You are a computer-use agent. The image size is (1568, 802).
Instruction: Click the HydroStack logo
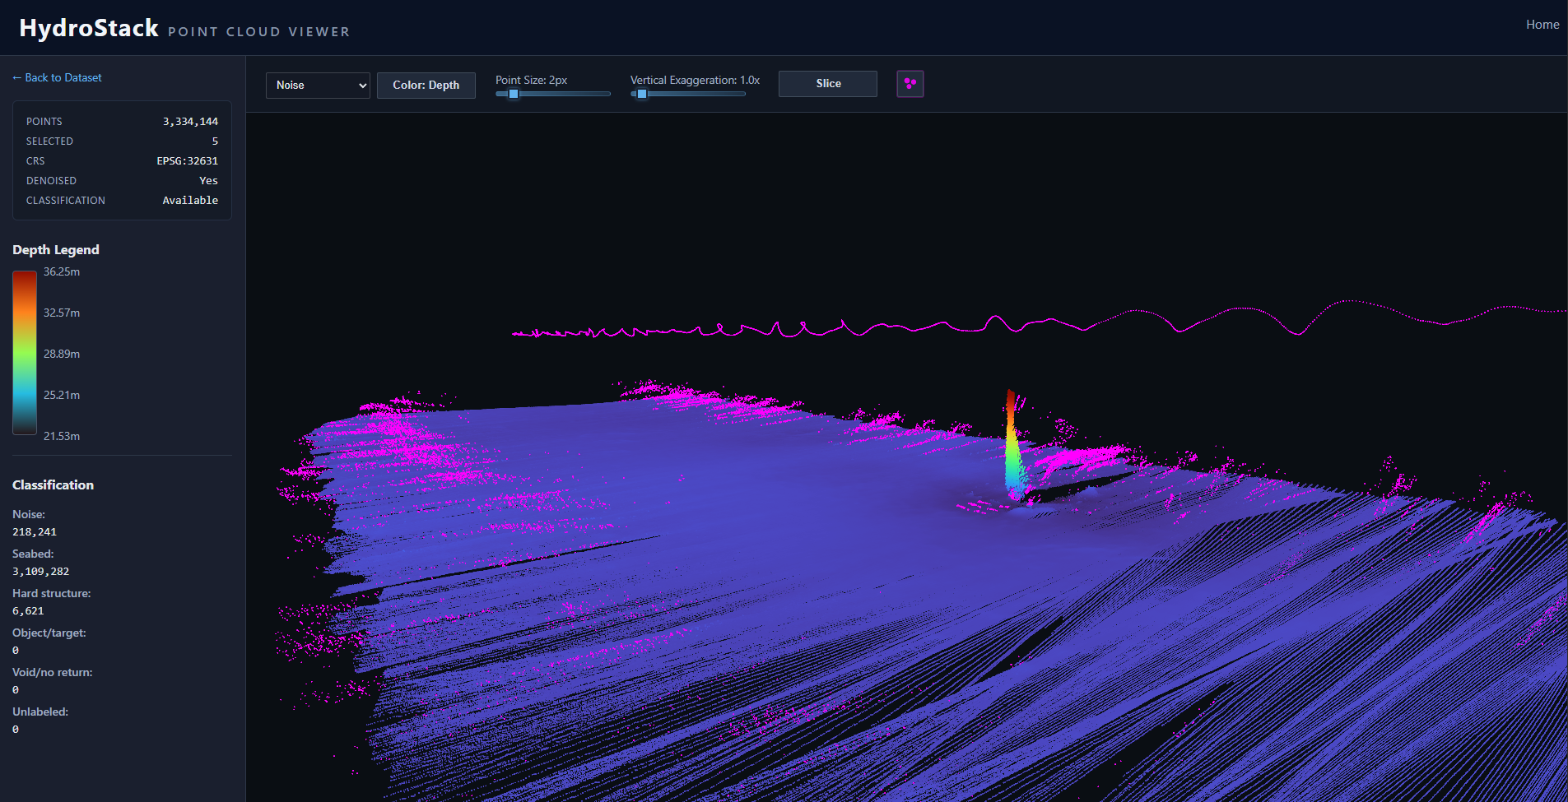click(x=89, y=27)
